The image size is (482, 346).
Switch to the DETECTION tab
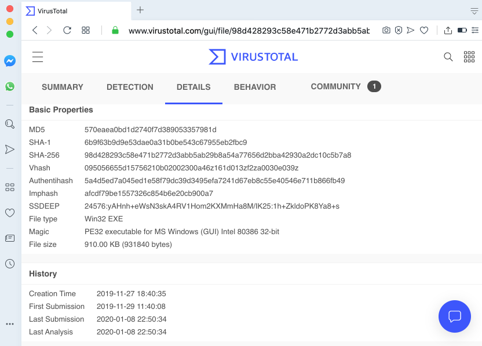(x=130, y=87)
